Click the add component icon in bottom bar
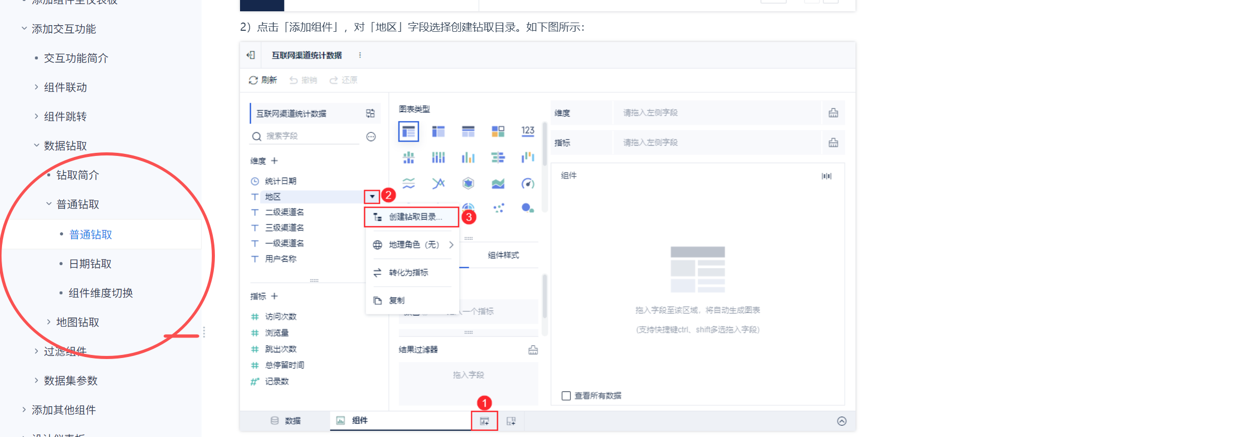The width and height of the screenshot is (1234, 437). click(x=484, y=421)
